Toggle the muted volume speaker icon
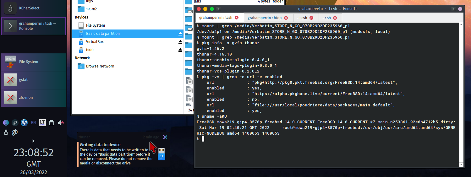The image size is (471, 177). [61, 123]
